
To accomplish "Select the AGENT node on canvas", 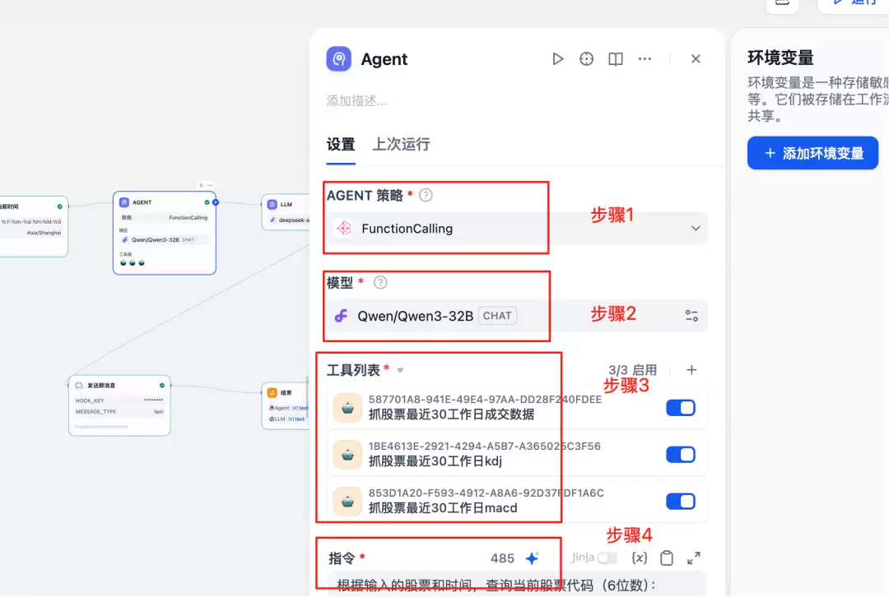I will point(165,233).
